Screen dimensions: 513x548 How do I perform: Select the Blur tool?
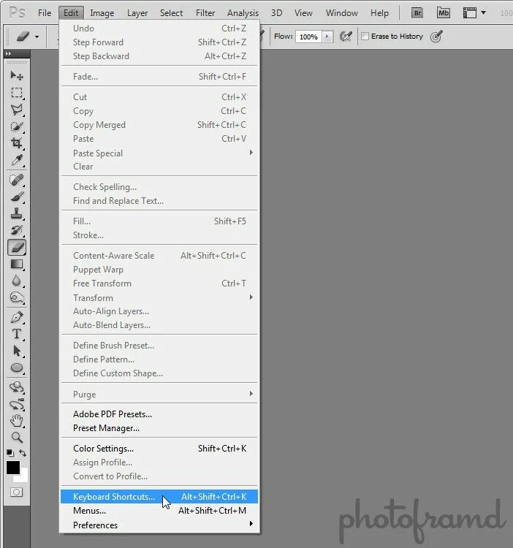[x=16, y=281]
